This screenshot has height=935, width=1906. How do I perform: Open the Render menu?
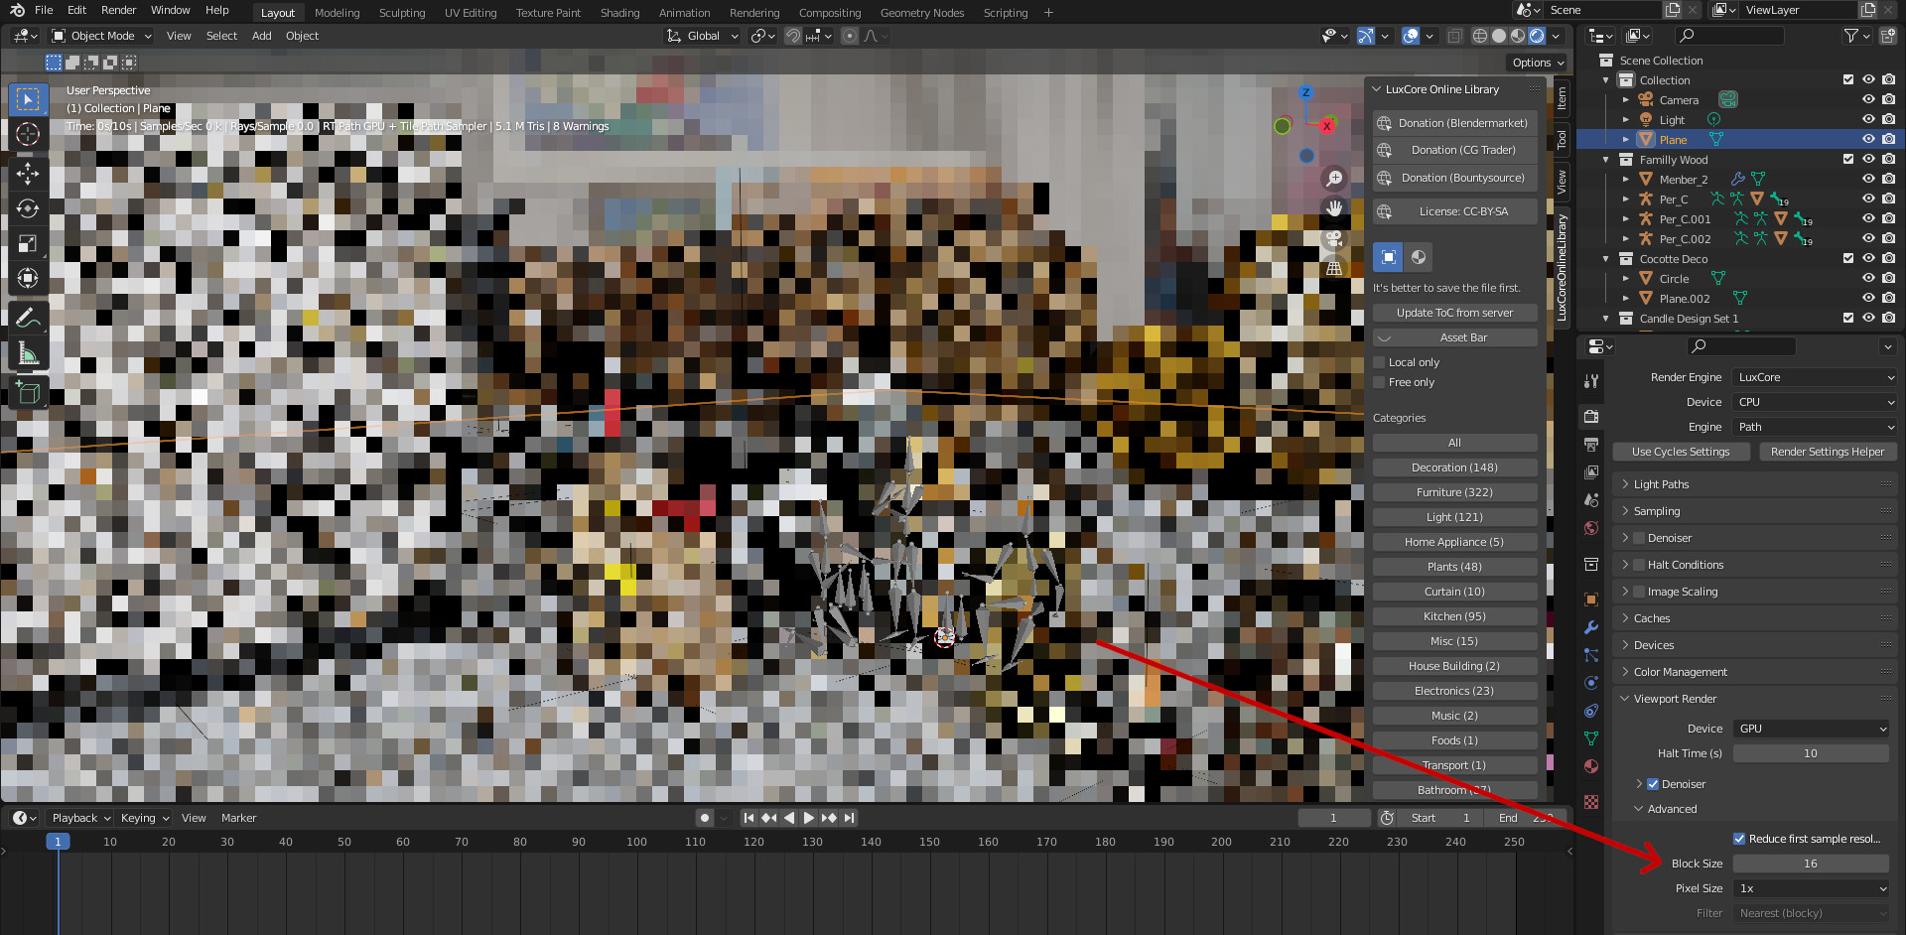pyautogui.click(x=118, y=10)
